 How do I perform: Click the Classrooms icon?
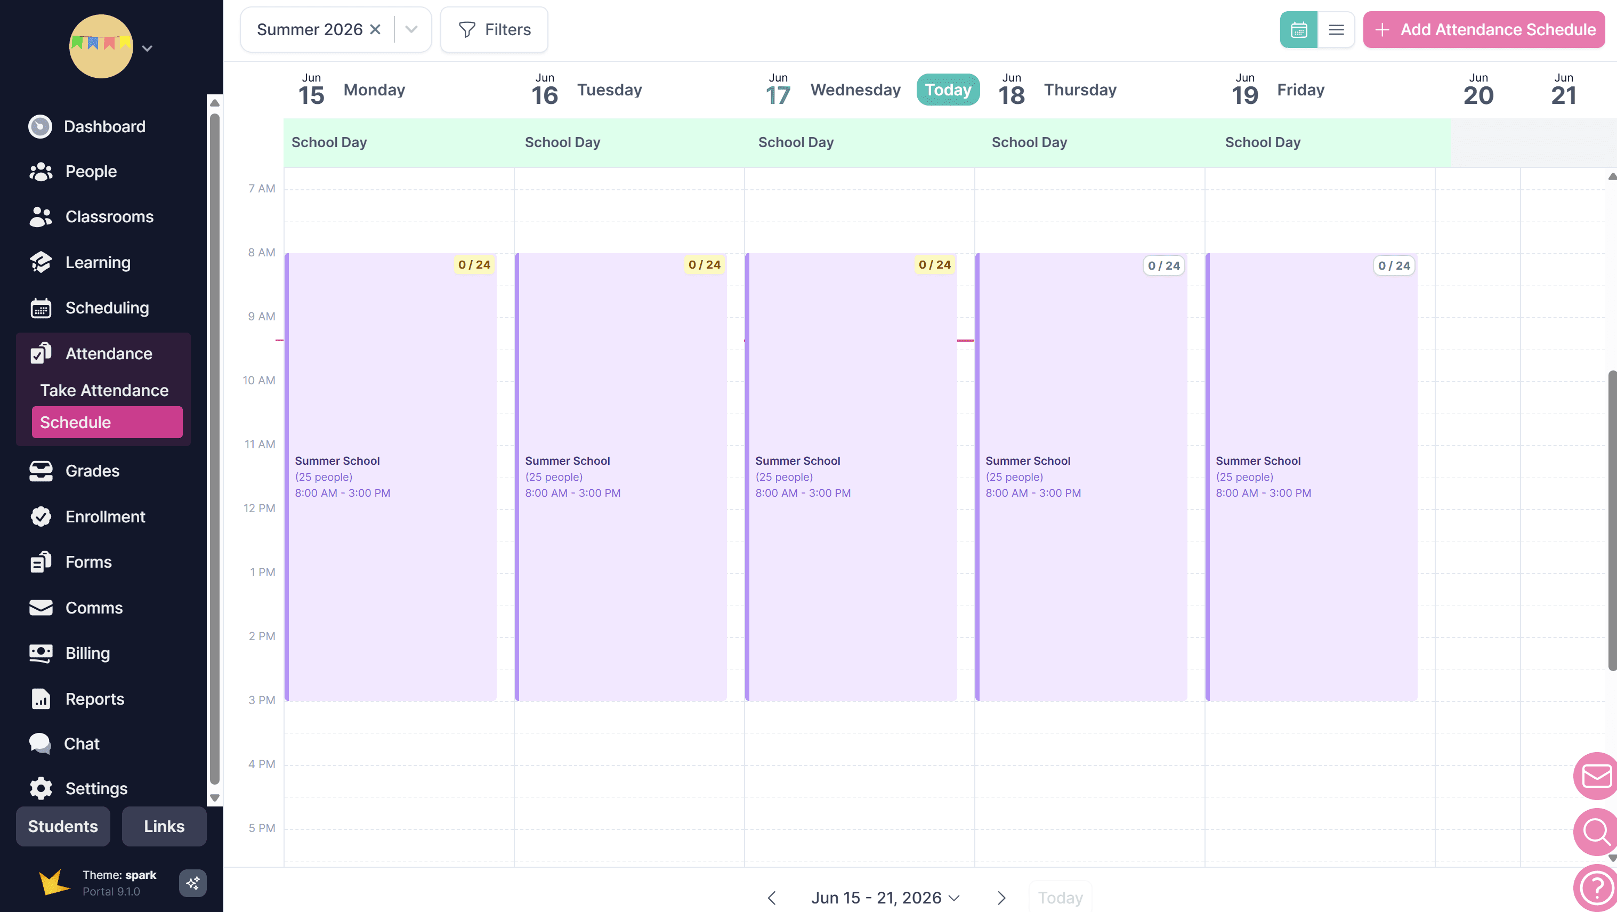pos(41,216)
